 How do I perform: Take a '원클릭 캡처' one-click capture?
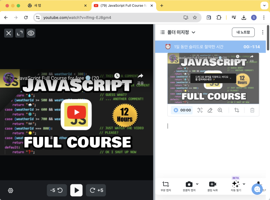189,186
